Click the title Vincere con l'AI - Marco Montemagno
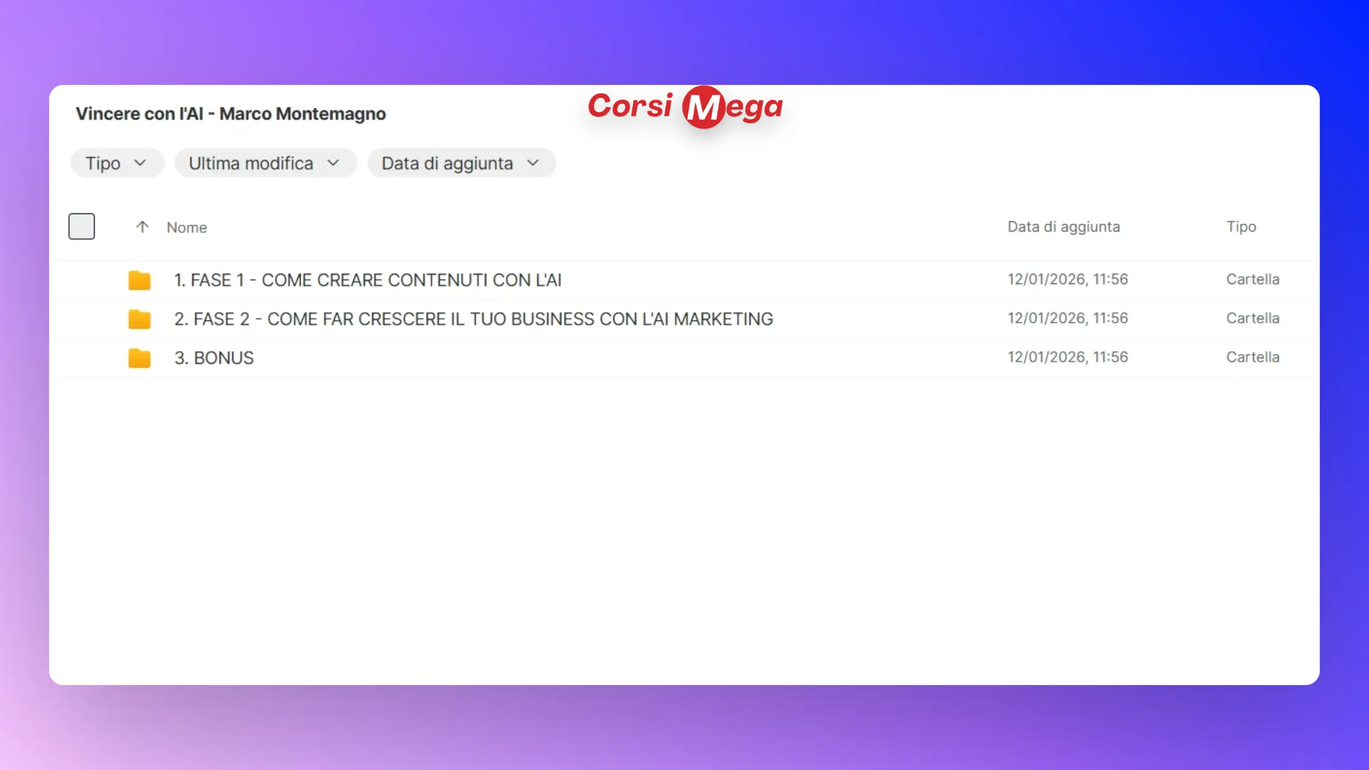 tap(230, 114)
